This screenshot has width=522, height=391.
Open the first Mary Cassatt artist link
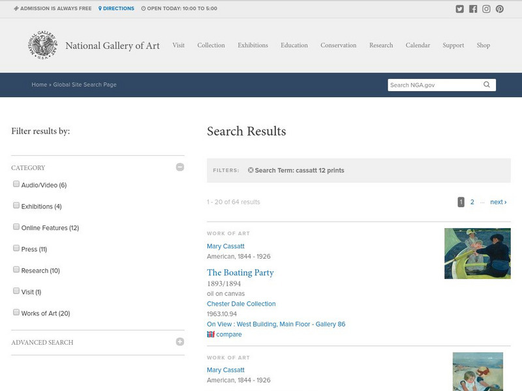pos(225,246)
